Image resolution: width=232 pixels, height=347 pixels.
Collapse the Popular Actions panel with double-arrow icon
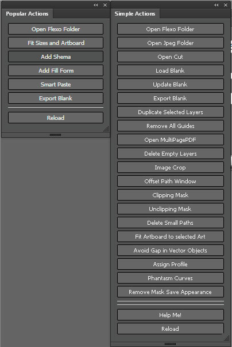pos(96,5)
